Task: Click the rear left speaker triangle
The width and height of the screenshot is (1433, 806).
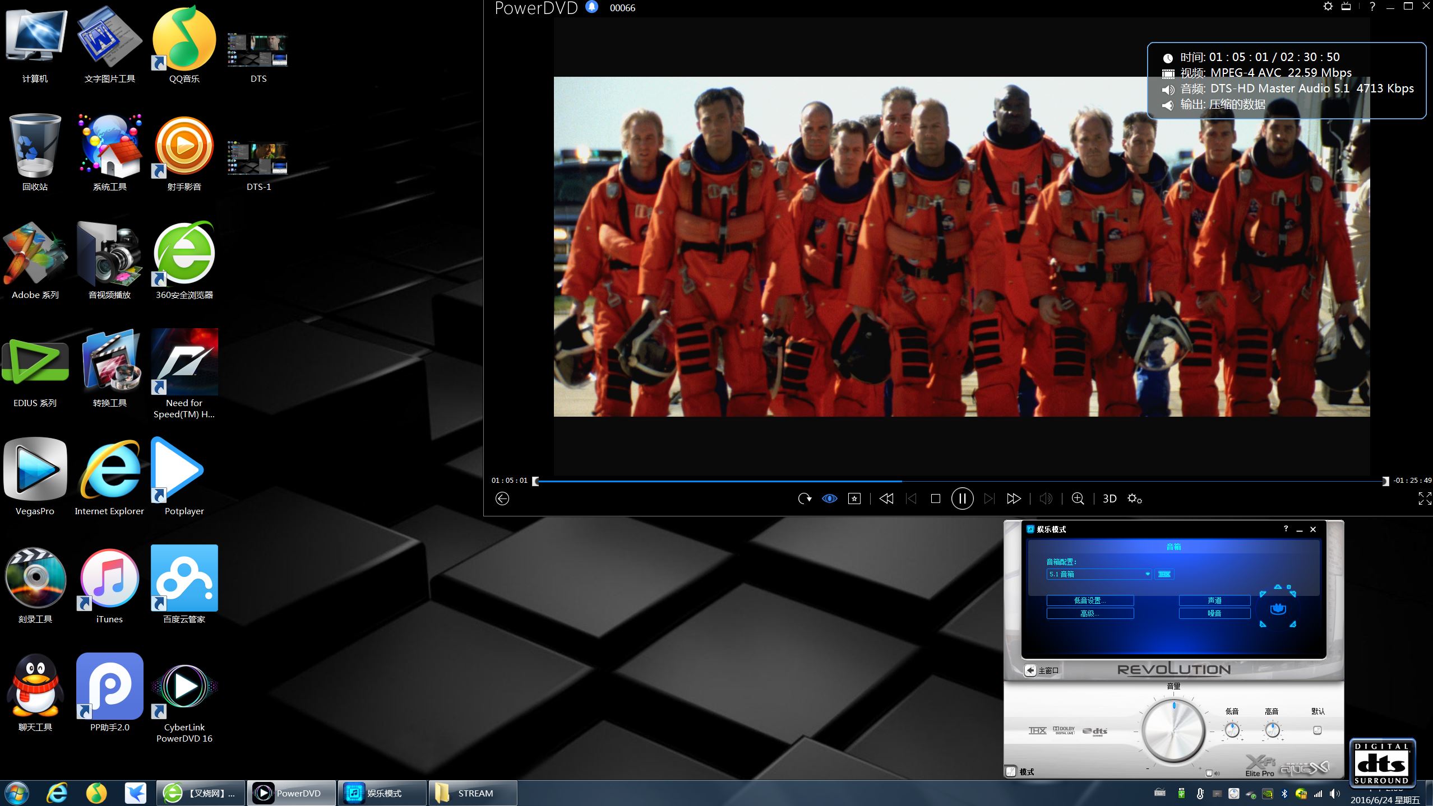Action: tap(1263, 624)
